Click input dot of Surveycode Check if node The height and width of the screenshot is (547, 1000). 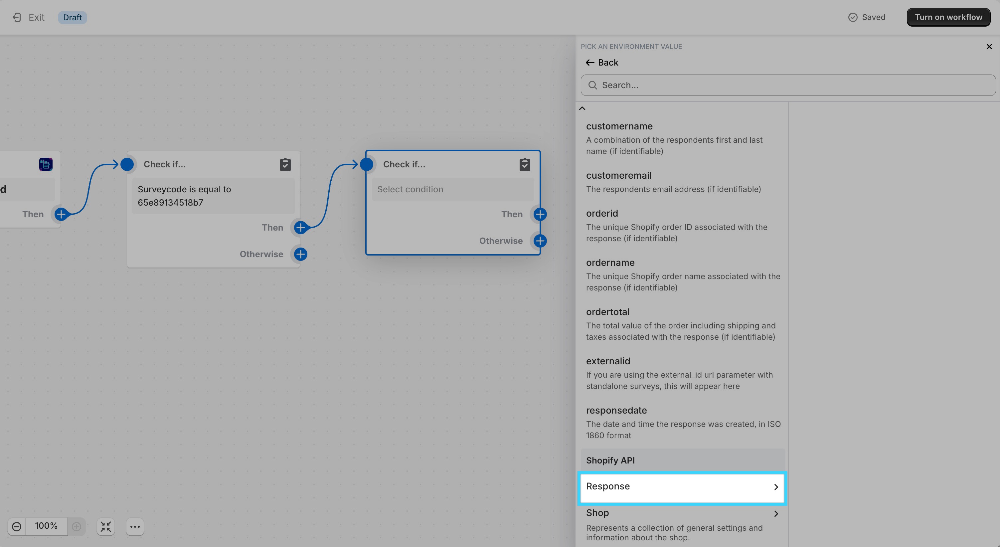pyautogui.click(x=127, y=164)
